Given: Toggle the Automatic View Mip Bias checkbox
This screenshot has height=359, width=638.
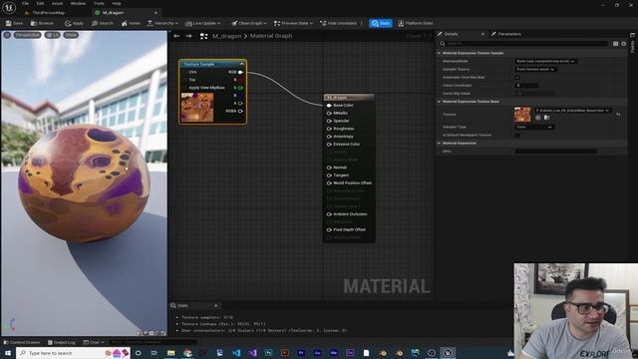Looking at the screenshot, I should click(x=517, y=78).
